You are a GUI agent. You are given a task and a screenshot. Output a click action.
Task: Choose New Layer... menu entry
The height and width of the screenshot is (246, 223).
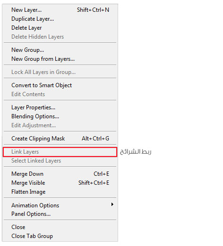[x=60, y=10]
